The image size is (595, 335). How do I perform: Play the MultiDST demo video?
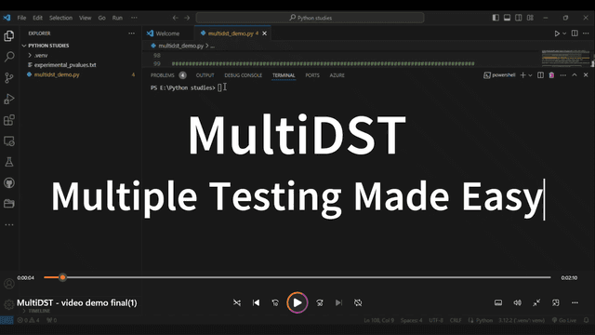pos(297,302)
